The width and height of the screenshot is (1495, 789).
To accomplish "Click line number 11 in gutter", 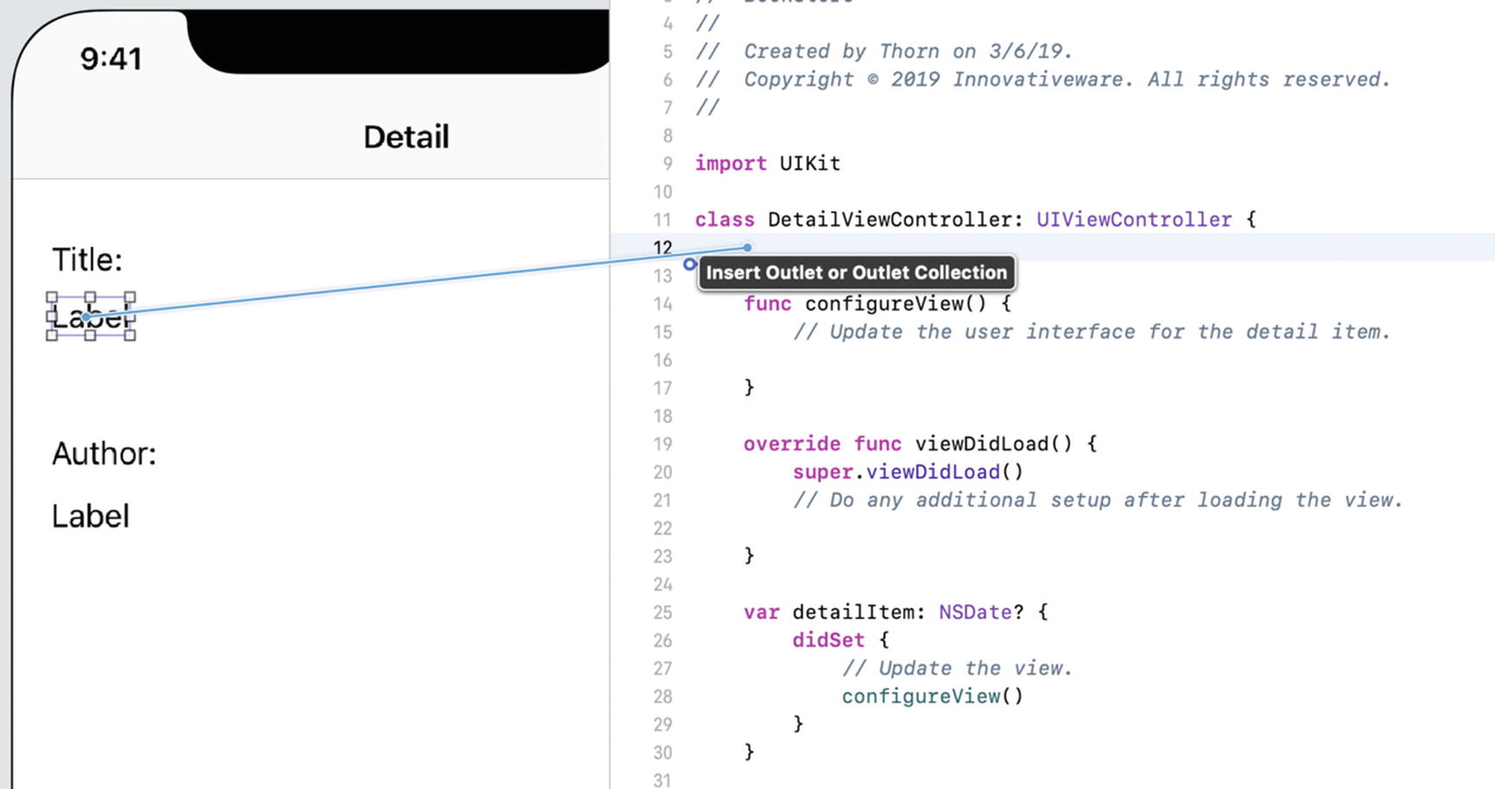I will point(663,219).
